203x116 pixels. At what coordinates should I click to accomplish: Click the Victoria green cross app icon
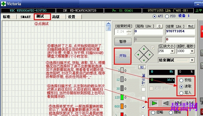[x=3, y=4]
